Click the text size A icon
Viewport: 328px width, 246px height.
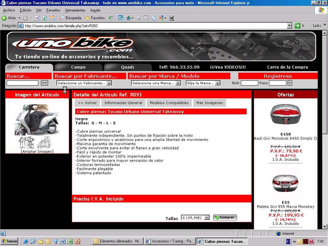128,18
